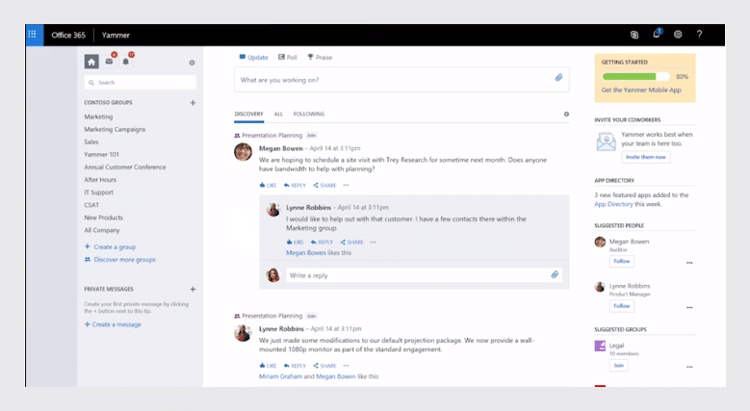750x411 pixels.
Task: Open the CSAT group
Action: click(91, 205)
